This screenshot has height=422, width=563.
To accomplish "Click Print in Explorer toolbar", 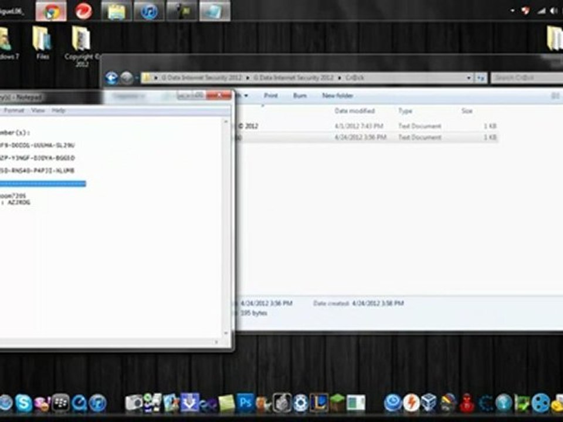I will click(x=271, y=96).
